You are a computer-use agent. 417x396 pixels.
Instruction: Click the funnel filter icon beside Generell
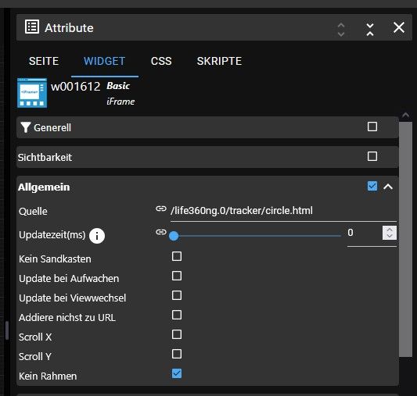(26, 127)
